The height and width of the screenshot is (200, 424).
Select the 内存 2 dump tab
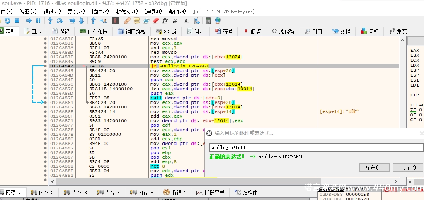point(42,193)
